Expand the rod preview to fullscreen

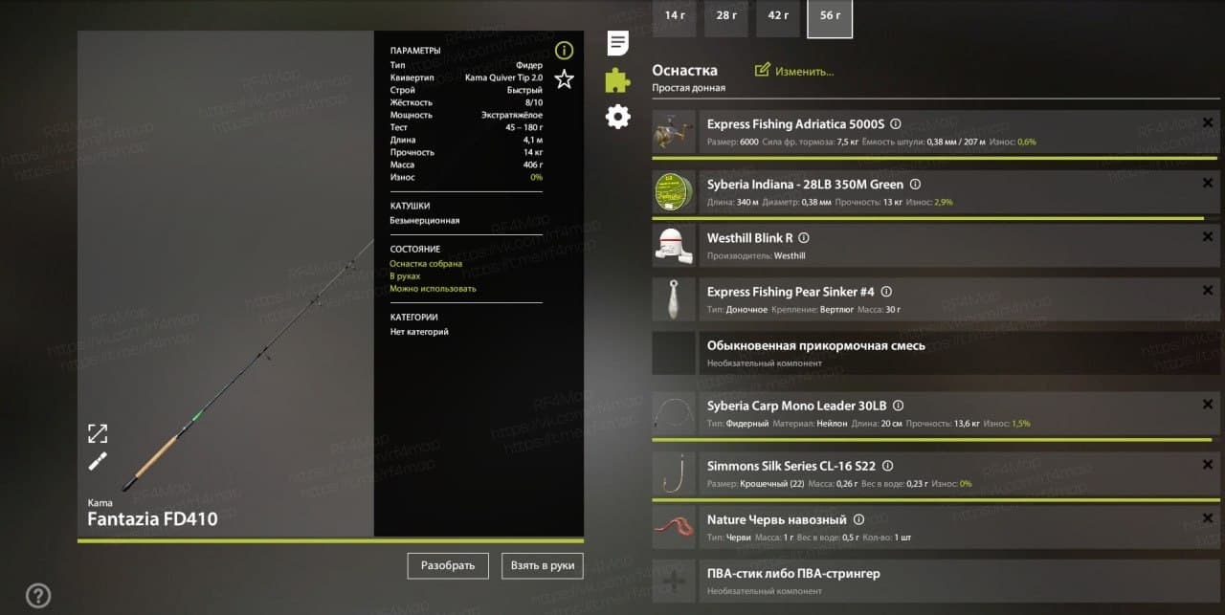tap(98, 433)
